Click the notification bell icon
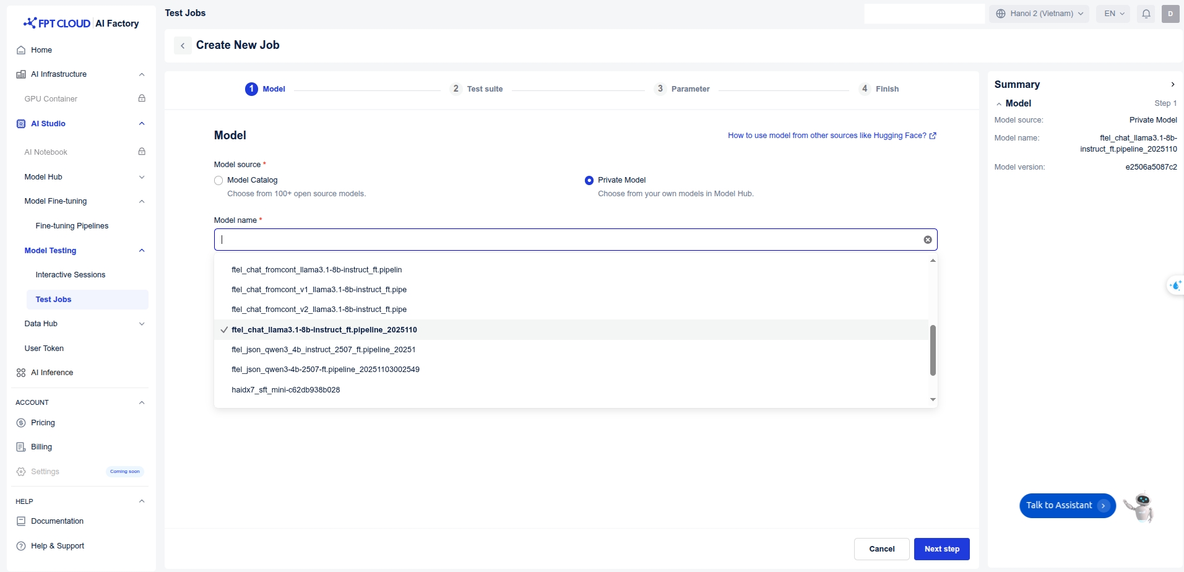 [x=1146, y=14]
